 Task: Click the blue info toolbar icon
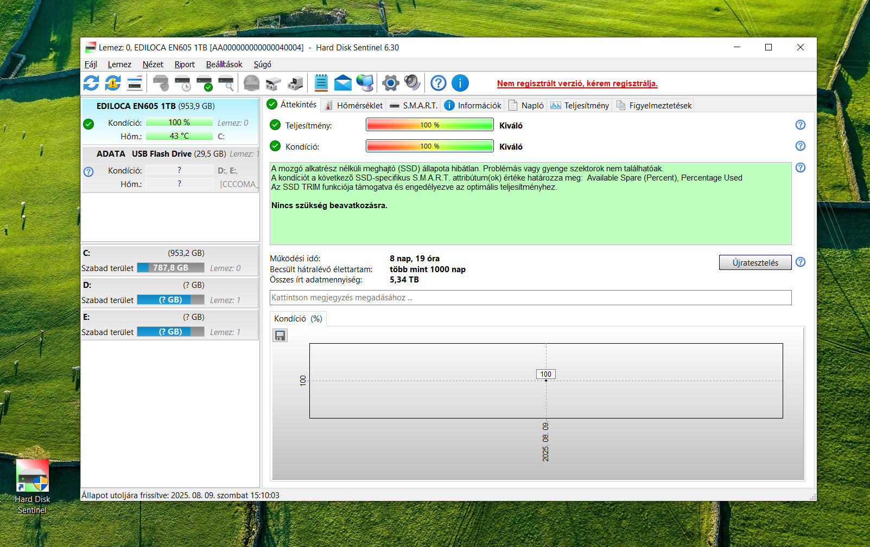pos(460,83)
